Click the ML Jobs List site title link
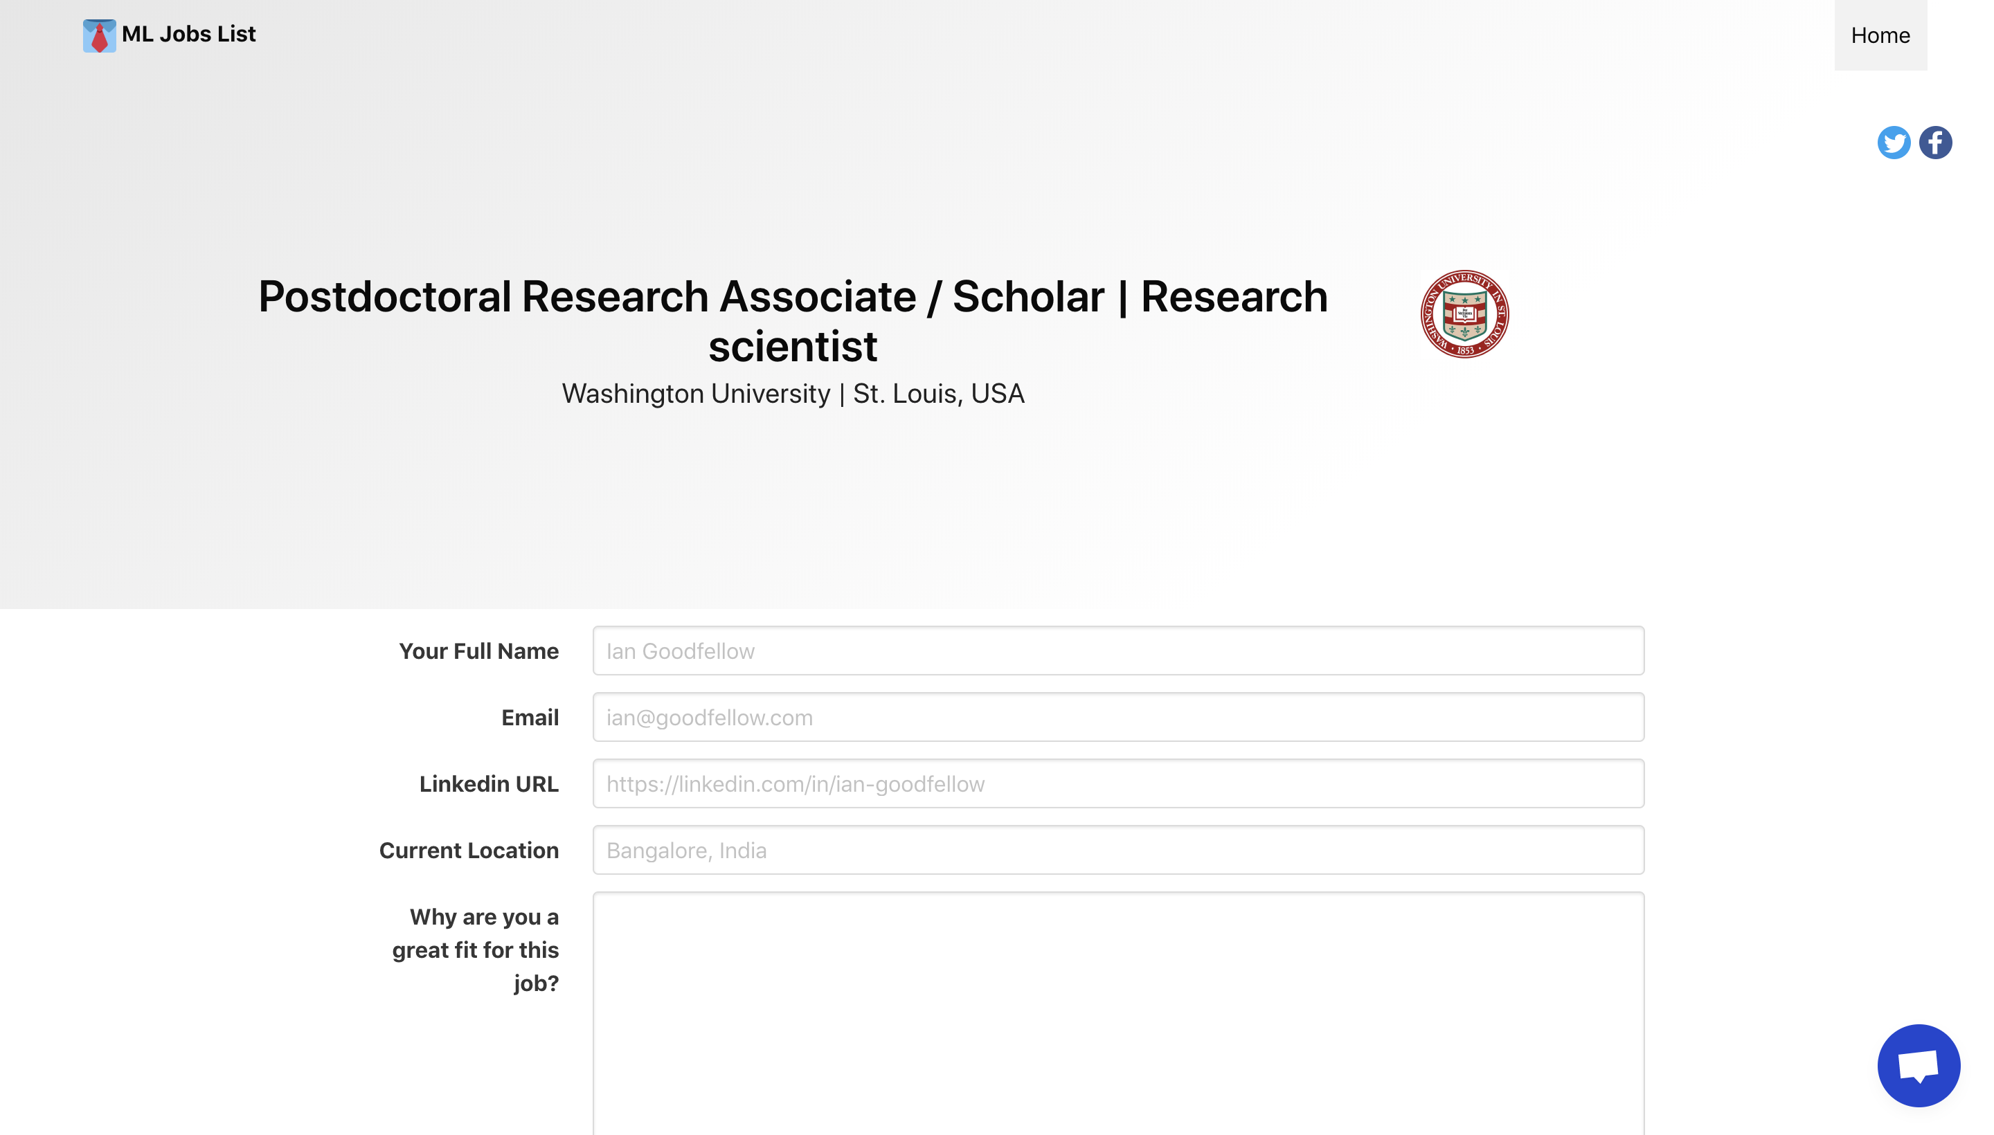The width and height of the screenshot is (1994, 1135). tap(188, 33)
